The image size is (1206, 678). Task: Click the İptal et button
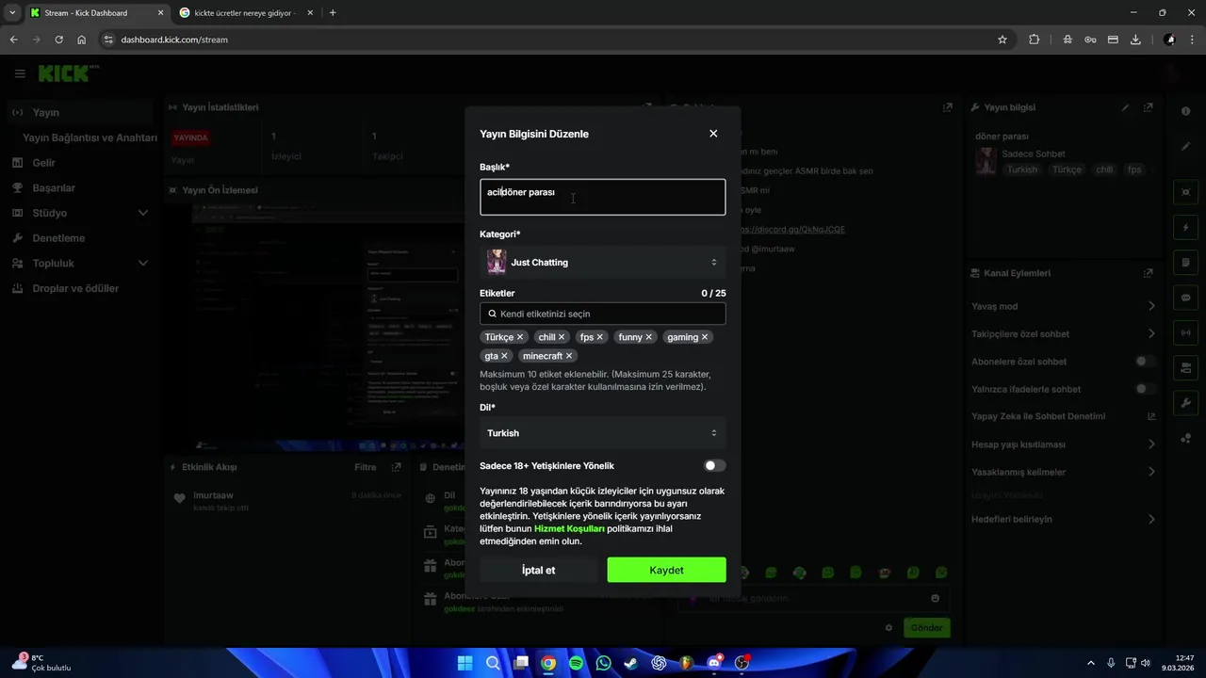pyautogui.click(x=539, y=570)
